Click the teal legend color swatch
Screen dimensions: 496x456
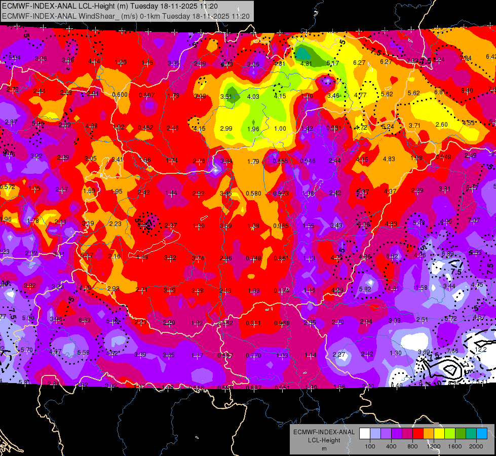(x=471, y=434)
